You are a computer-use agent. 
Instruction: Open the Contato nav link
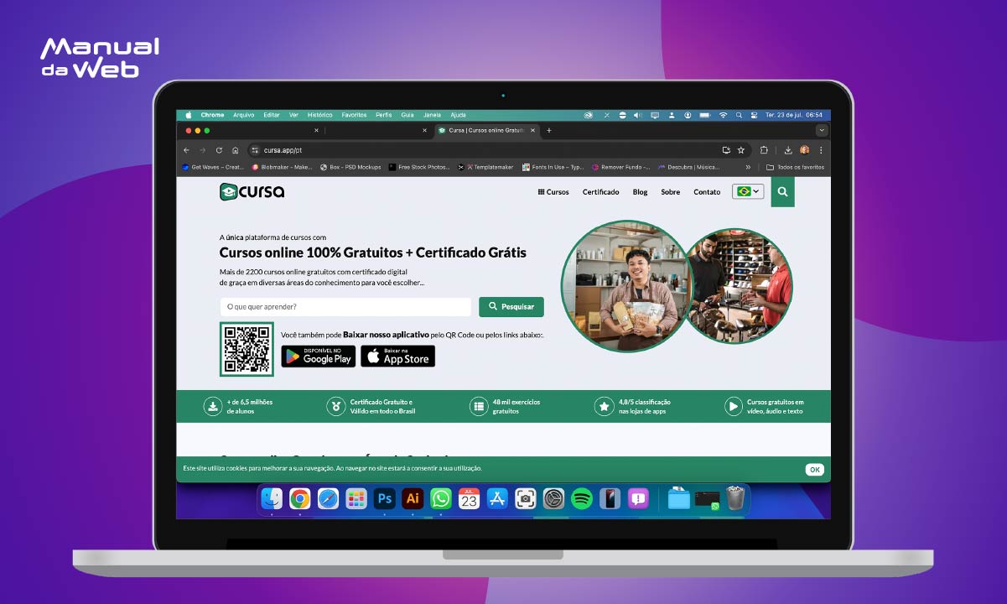pyautogui.click(x=707, y=192)
